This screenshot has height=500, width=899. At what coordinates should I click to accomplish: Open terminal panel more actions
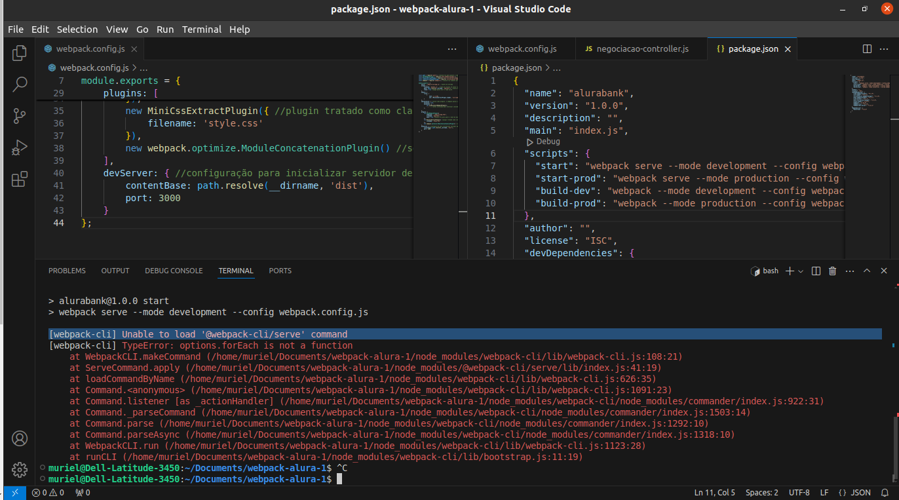(850, 271)
